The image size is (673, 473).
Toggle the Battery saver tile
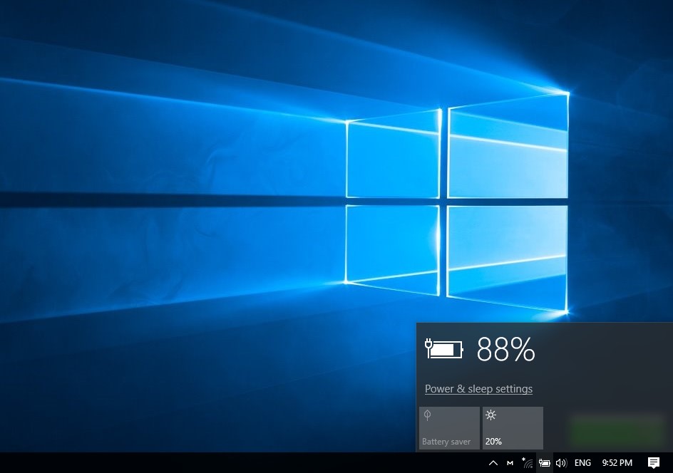tap(449, 428)
